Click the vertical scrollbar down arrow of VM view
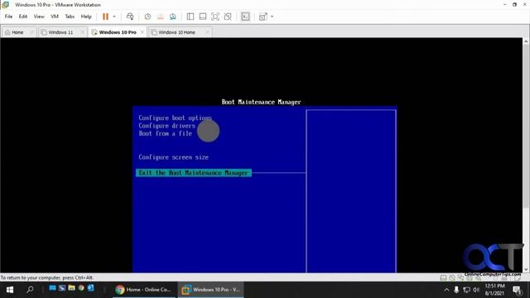The image size is (530, 298). 526,269
